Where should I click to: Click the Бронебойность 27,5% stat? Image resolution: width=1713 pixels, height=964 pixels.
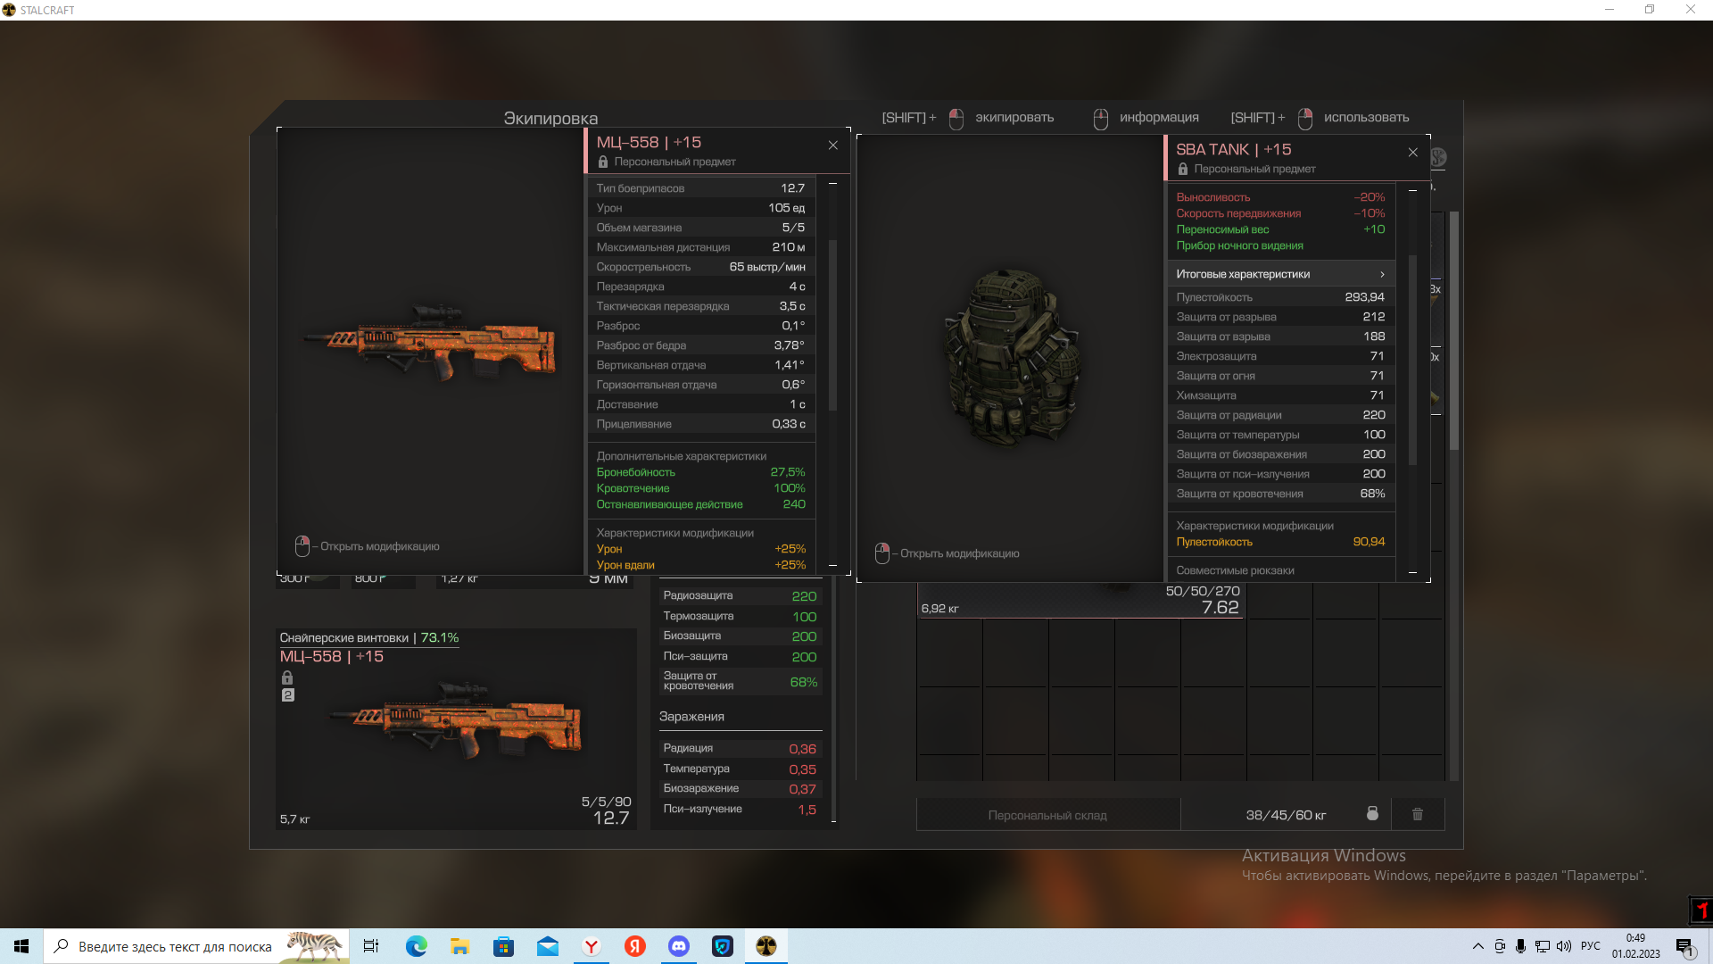[701, 472]
